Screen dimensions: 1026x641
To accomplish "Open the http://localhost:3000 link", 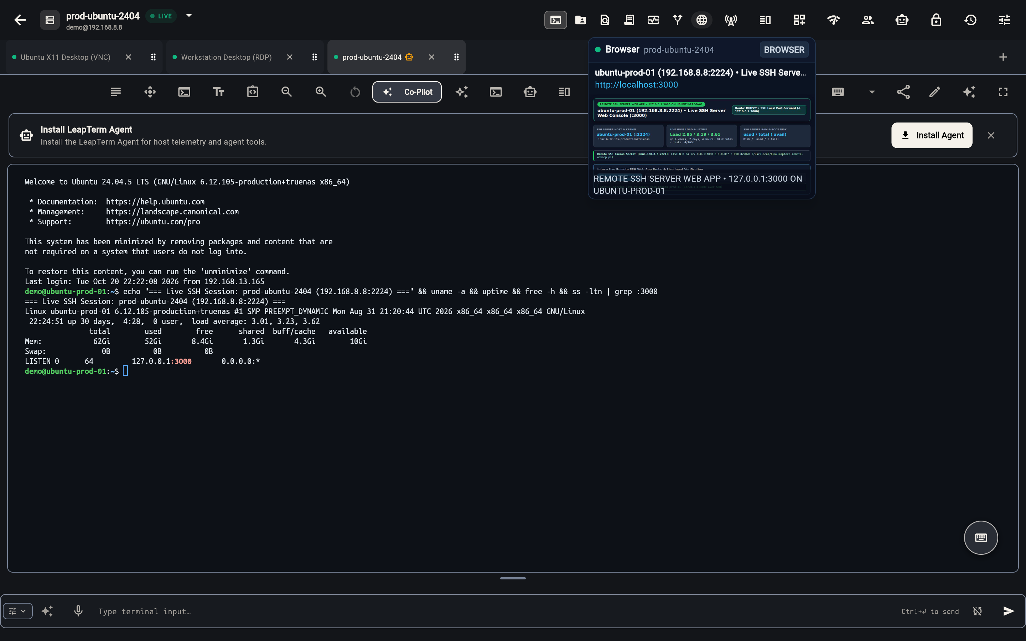I will click(636, 85).
